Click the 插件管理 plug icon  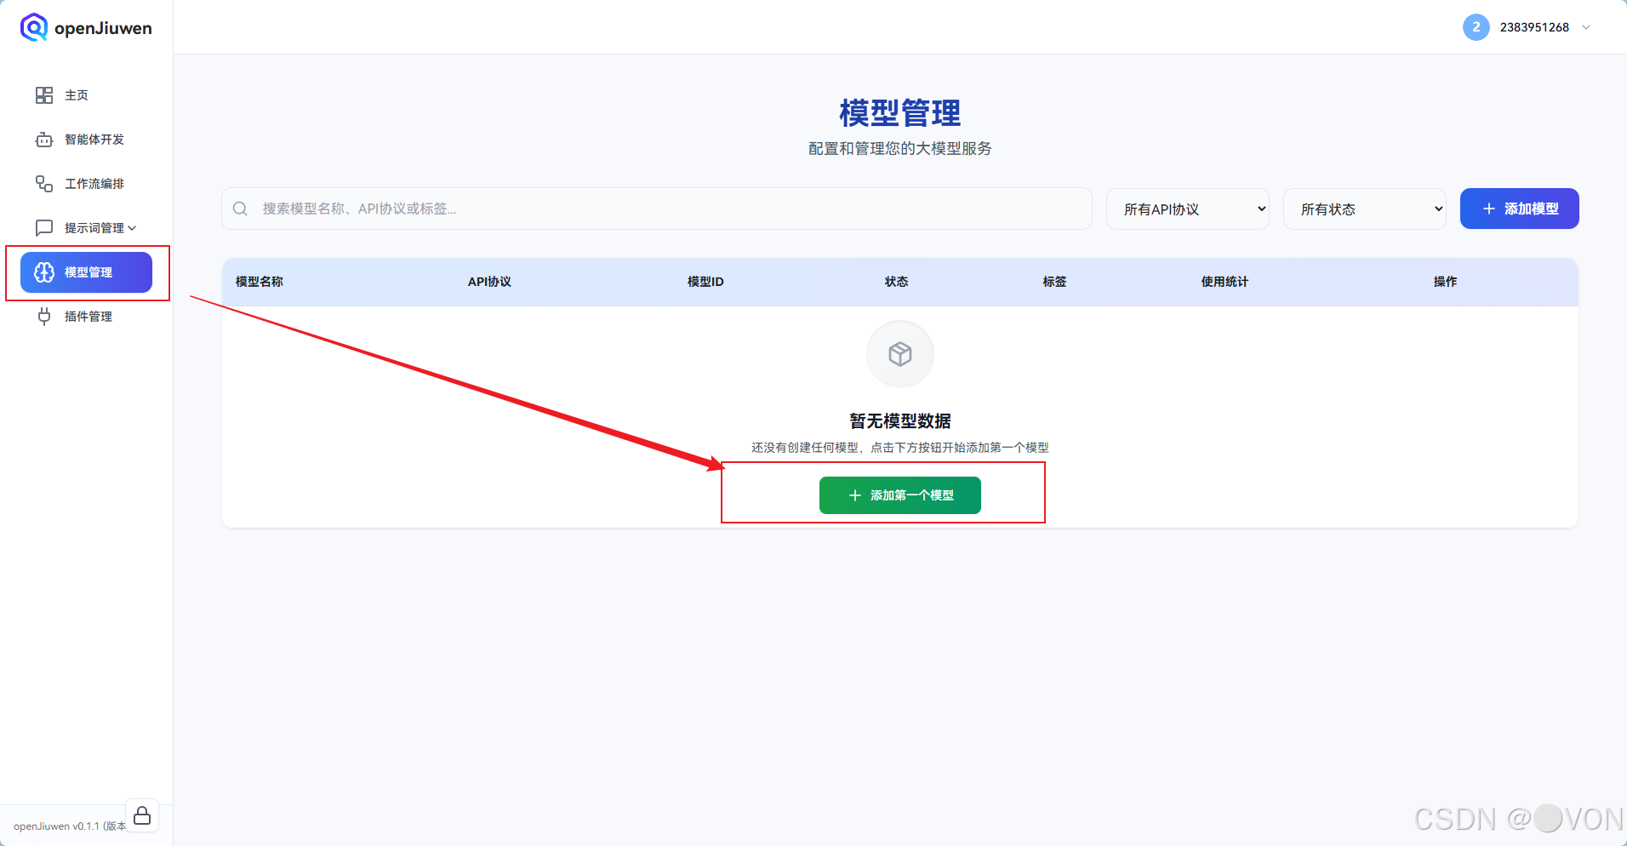pyautogui.click(x=44, y=317)
